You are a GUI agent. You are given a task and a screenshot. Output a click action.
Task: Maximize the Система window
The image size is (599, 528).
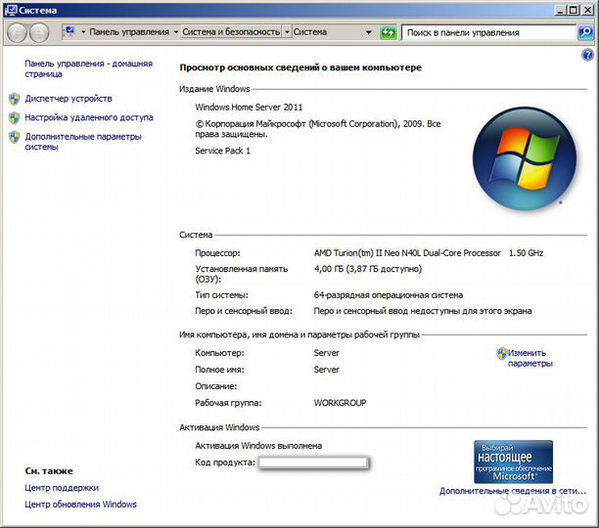point(574,10)
